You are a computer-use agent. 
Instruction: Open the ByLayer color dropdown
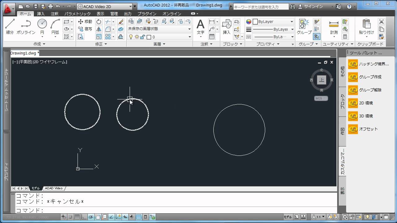click(273, 22)
